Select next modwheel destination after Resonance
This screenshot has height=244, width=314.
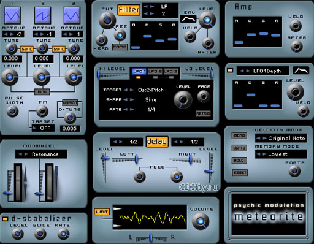[x=26, y=154]
